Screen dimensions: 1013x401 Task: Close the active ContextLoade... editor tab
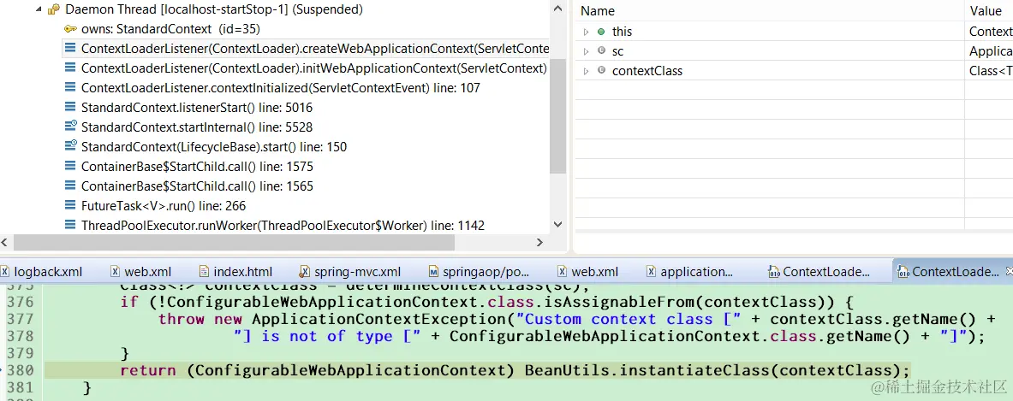pyautogui.click(x=1009, y=271)
